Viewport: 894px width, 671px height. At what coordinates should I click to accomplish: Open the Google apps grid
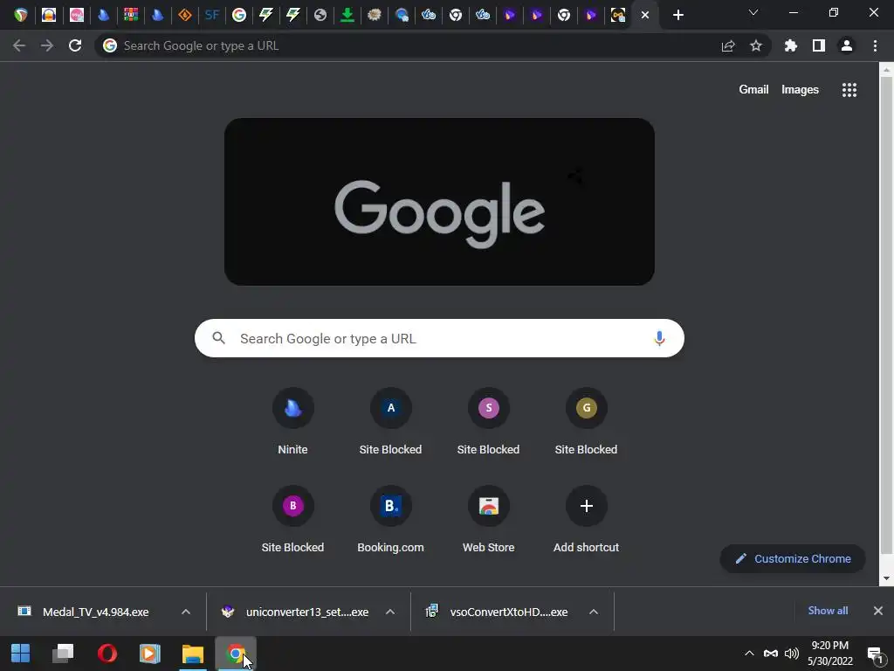coord(849,90)
